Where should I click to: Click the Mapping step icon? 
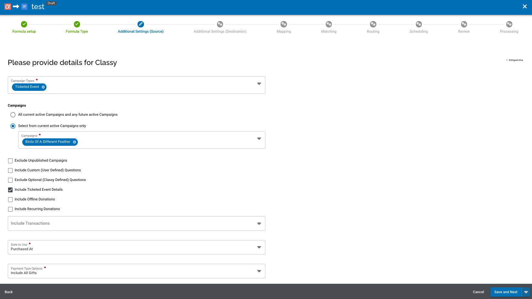[x=283, y=24]
